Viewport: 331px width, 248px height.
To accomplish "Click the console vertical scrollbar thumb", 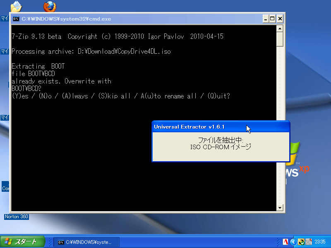I will (x=280, y=39).
